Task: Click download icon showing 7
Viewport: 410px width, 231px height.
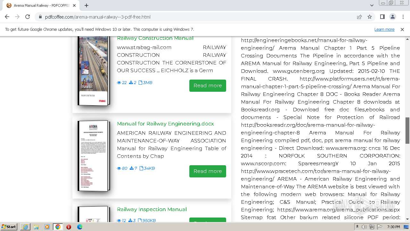Action: 132,168
